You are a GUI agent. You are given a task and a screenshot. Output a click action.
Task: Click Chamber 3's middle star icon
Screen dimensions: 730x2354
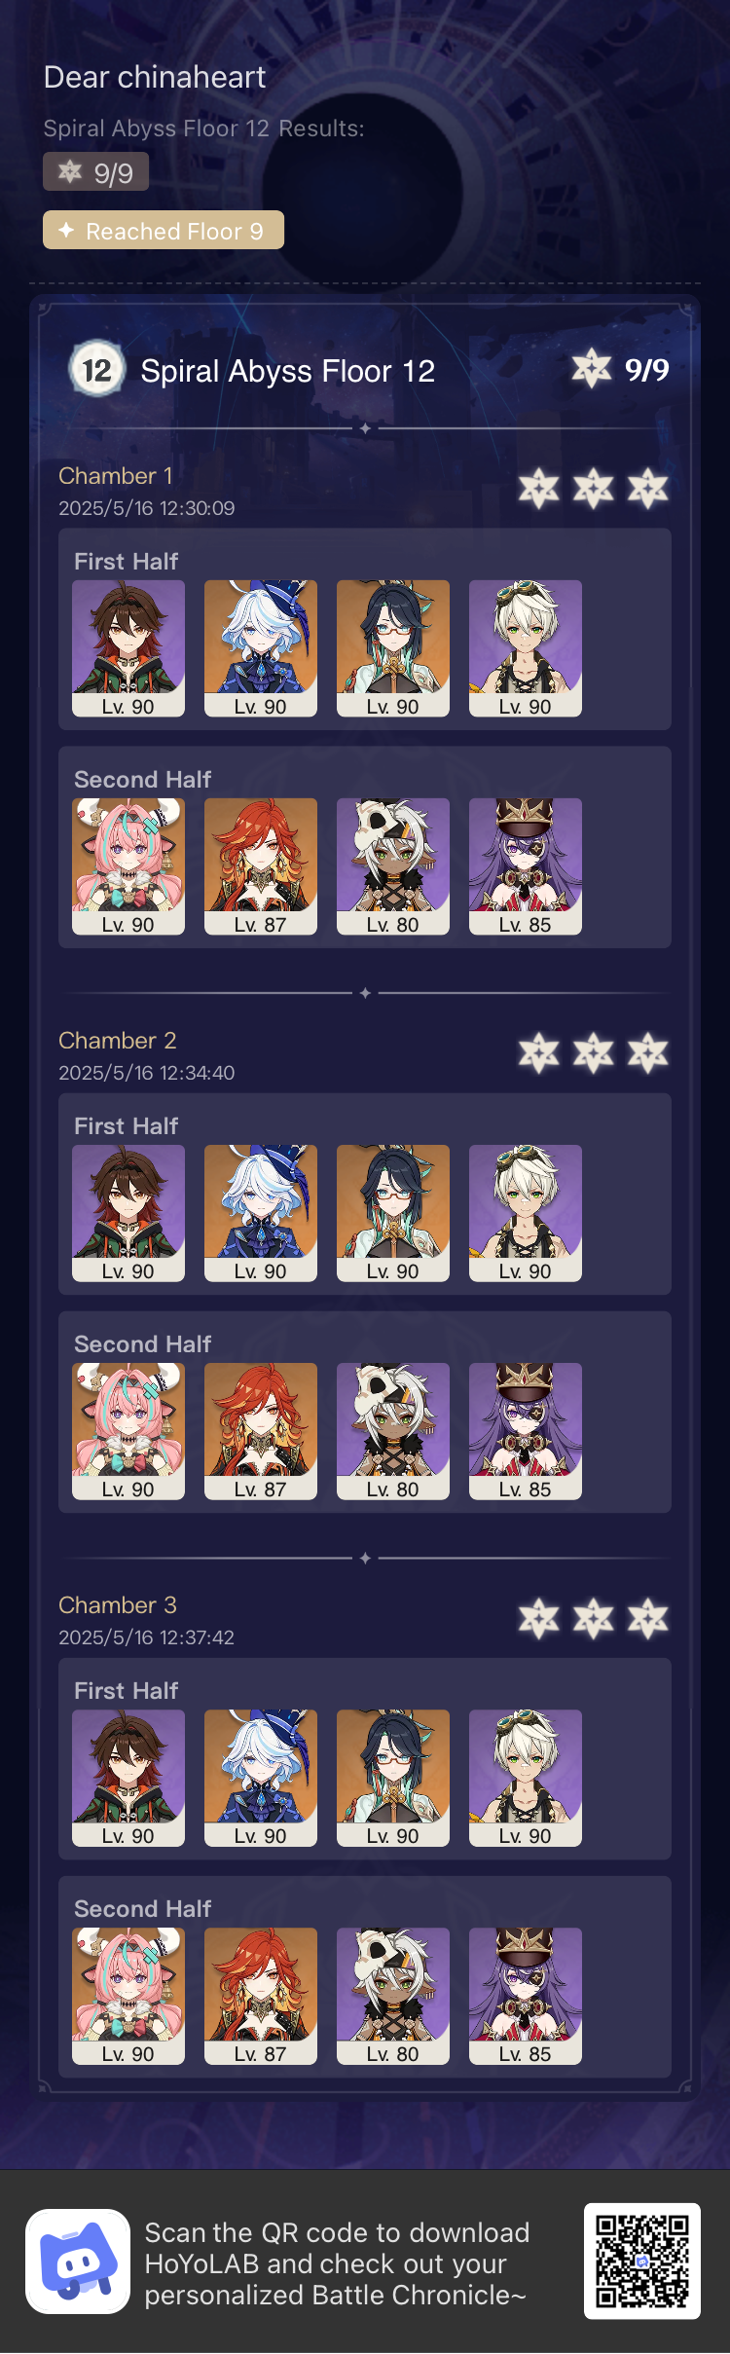pos(594,1617)
